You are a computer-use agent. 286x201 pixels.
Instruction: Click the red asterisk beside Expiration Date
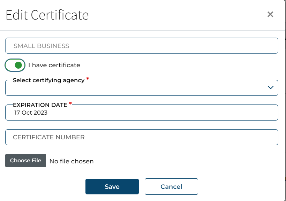(x=70, y=103)
